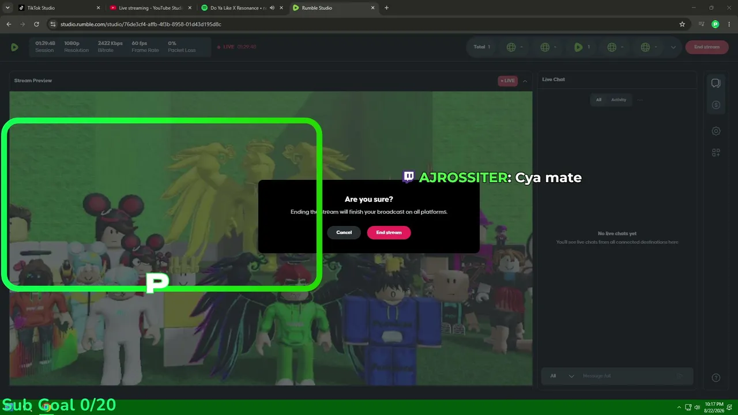
Task: Close the Rumble Studio tab
Action: 372,8
